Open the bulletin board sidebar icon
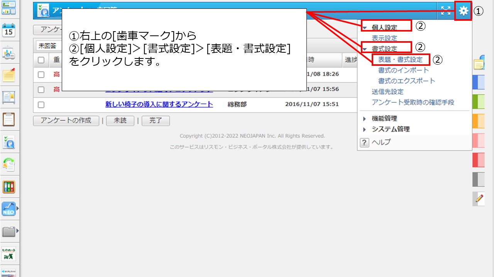 (x=9, y=97)
